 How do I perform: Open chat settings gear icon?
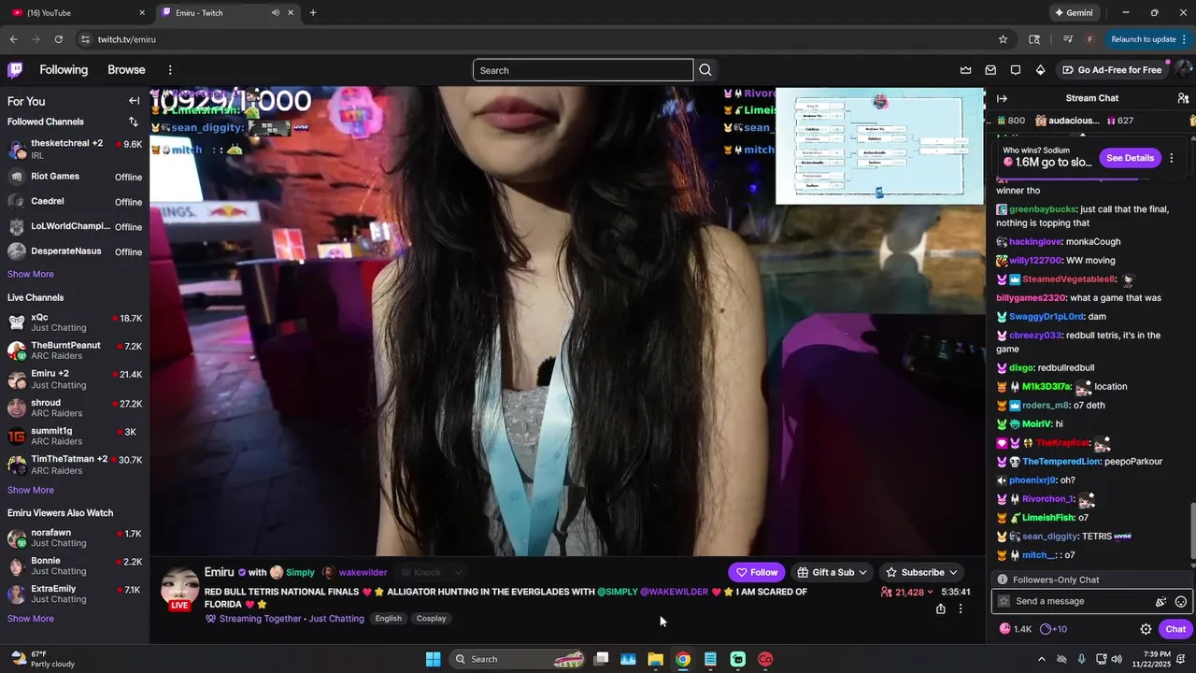(1146, 629)
